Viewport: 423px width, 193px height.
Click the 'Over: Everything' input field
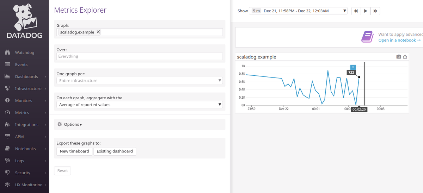tap(140, 56)
